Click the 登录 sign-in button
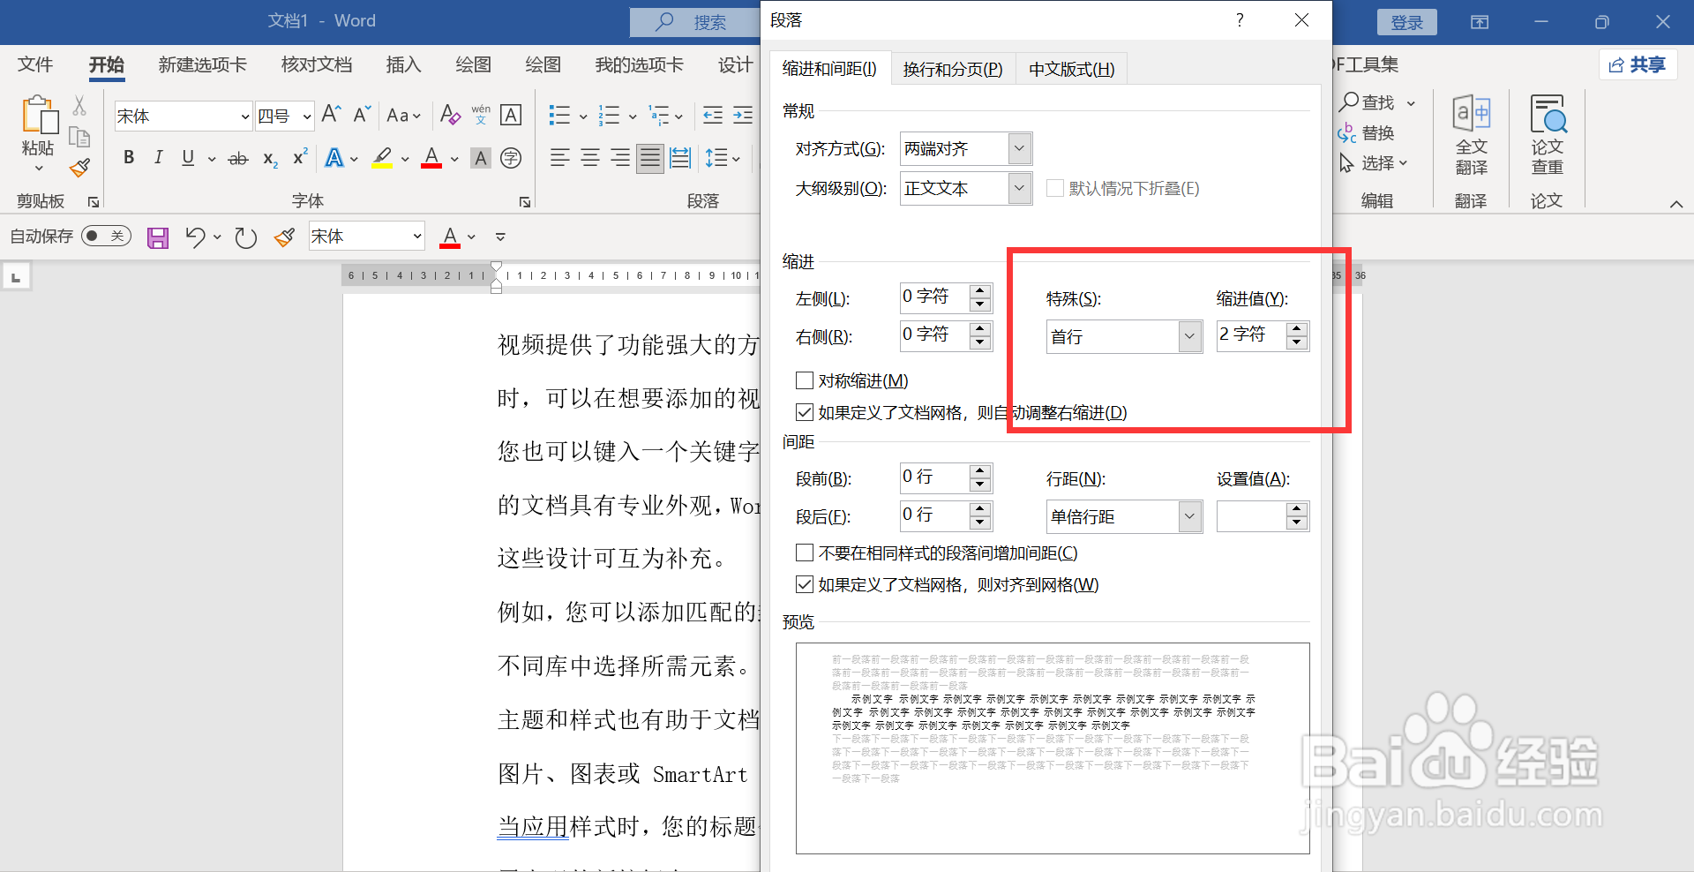The width and height of the screenshot is (1694, 872). pos(1407,22)
